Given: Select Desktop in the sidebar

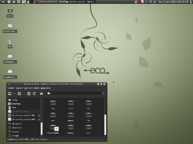Looking at the screenshot, I should tap(24, 104).
